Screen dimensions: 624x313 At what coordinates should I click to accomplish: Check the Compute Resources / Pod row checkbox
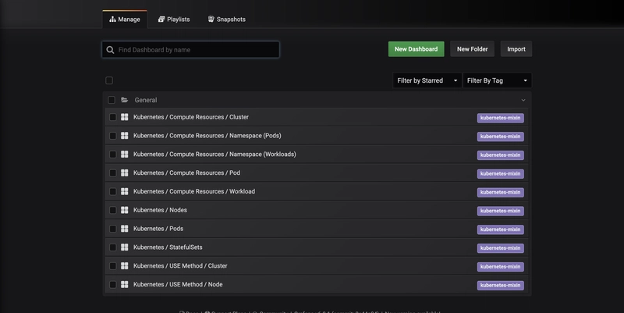[x=112, y=173]
